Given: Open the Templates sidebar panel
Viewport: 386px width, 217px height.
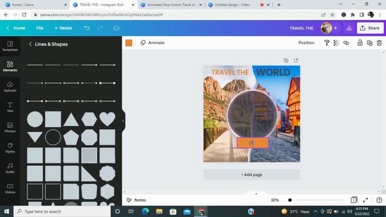Looking at the screenshot, I should pos(10,46).
